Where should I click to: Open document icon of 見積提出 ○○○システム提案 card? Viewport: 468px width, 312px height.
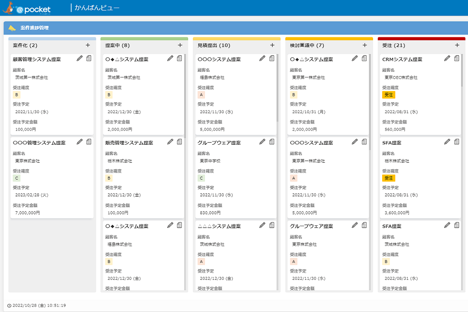(x=272, y=58)
